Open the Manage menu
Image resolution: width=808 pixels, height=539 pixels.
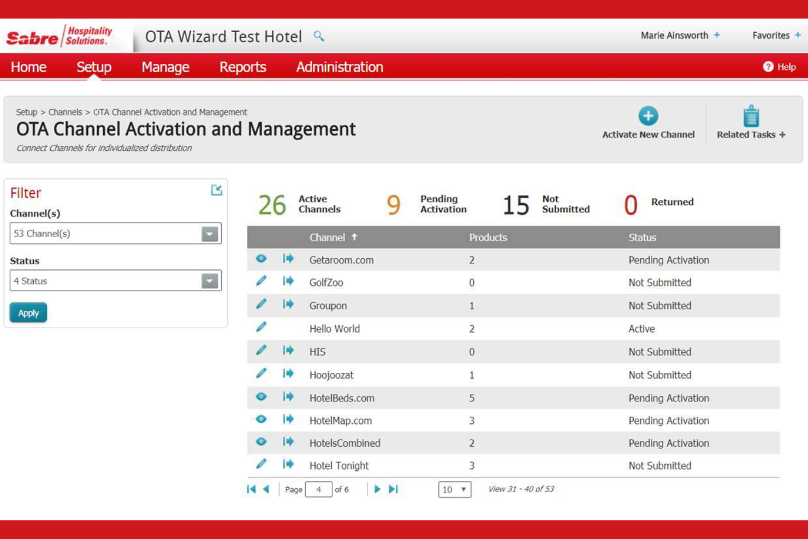pyautogui.click(x=165, y=67)
